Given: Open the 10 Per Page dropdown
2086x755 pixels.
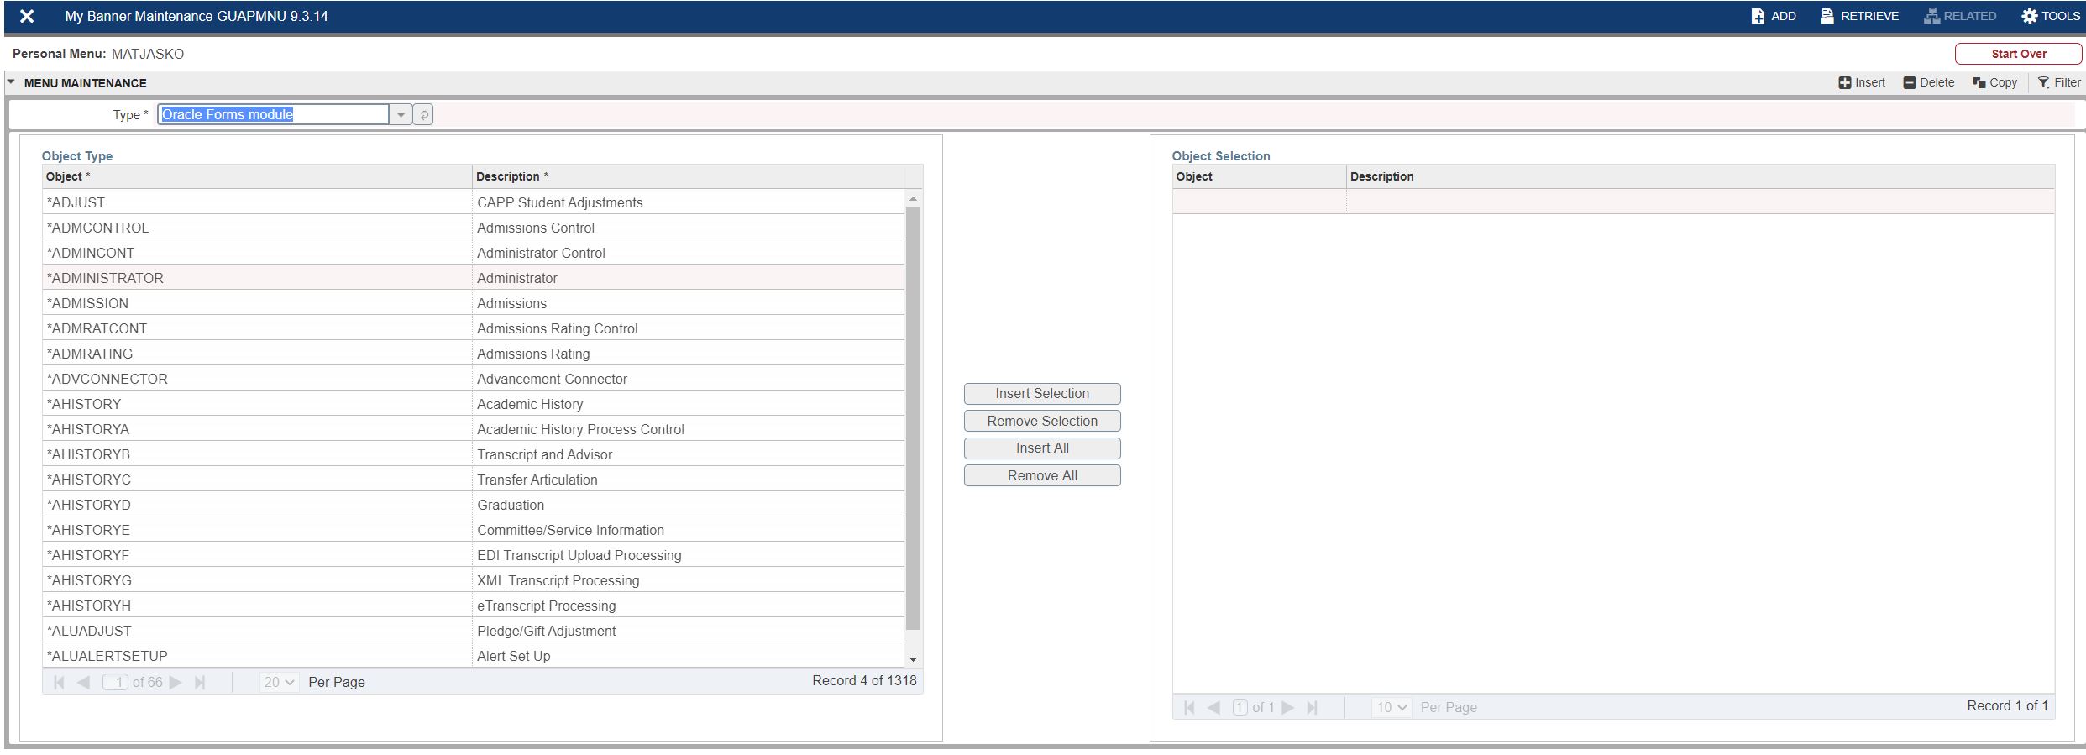Looking at the screenshot, I should coord(1392,708).
